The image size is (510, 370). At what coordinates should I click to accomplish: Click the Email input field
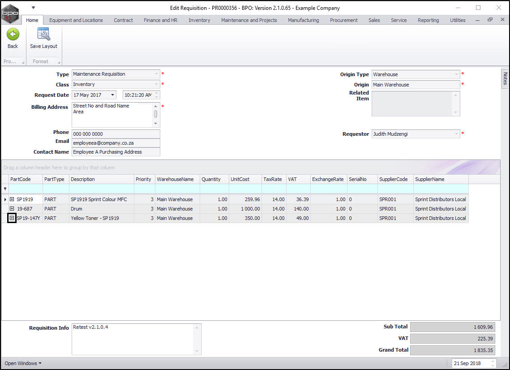tap(116, 143)
